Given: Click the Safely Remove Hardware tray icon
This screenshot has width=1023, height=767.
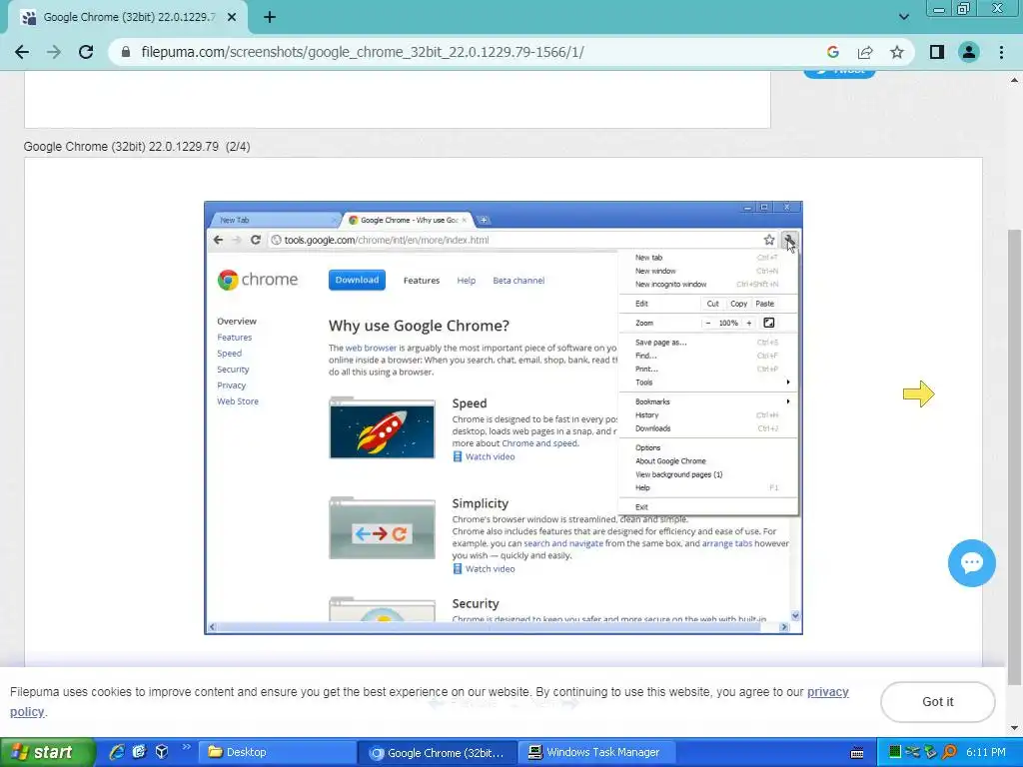Looking at the screenshot, I should [930, 752].
